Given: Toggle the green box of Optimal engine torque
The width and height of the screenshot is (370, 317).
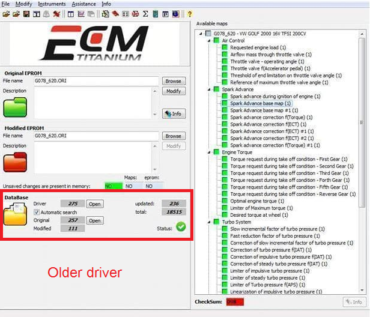Looking at the screenshot, I should pyautogui.click(x=225, y=201).
